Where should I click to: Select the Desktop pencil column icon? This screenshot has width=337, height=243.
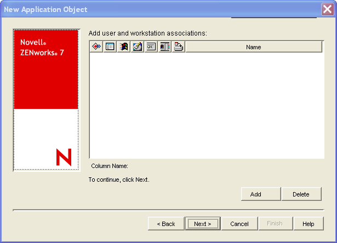point(138,47)
